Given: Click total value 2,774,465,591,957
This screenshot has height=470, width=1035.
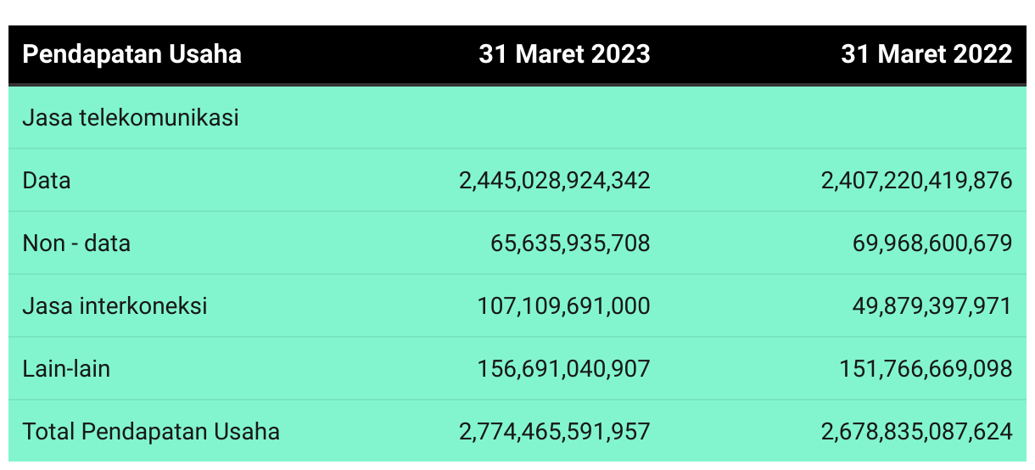Looking at the screenshot, I should [555, 431].
